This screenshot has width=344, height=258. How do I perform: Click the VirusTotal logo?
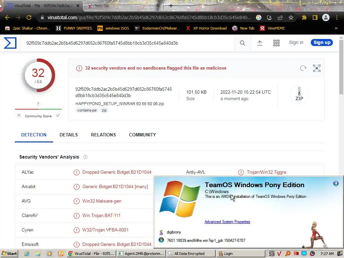coord(10,43)
